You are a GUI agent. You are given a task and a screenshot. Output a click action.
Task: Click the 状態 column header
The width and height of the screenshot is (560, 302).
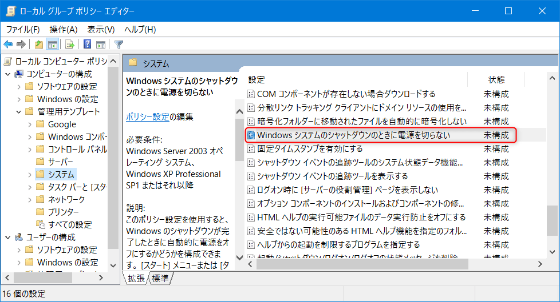pyautogui.click(x=496, y=79)
